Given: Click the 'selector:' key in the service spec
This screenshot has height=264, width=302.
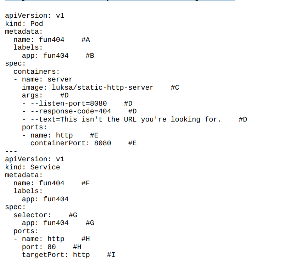Looking at the screenshot, I should [x=32, y=215].
